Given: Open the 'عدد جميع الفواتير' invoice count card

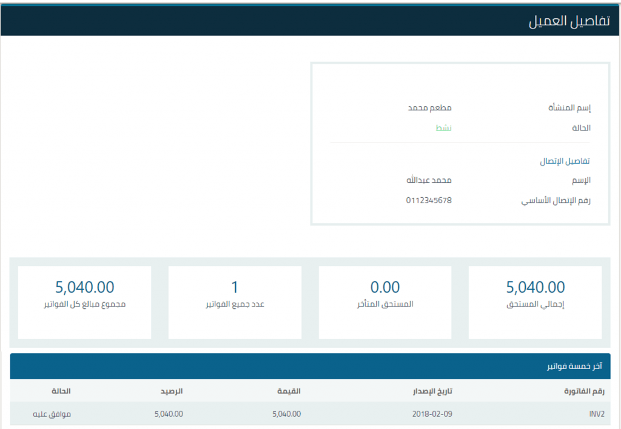Looking at the screenshot, I should 235,302.
